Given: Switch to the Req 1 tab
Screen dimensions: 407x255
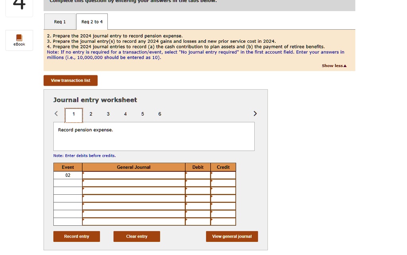Looking at the screenshot, I should pos(59,22).
